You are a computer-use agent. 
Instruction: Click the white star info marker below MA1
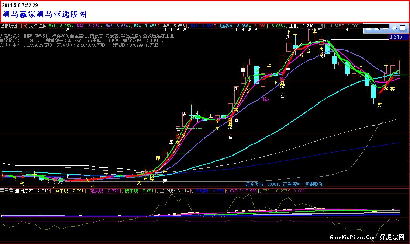point(68,29)
